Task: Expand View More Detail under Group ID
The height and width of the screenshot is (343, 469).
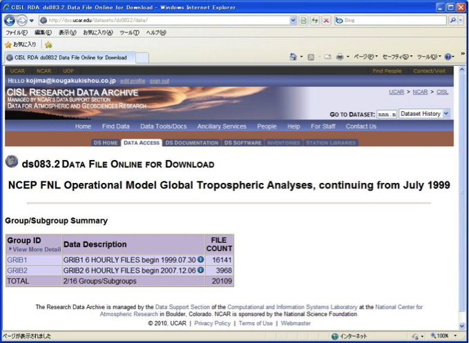Action: point(35,249)
